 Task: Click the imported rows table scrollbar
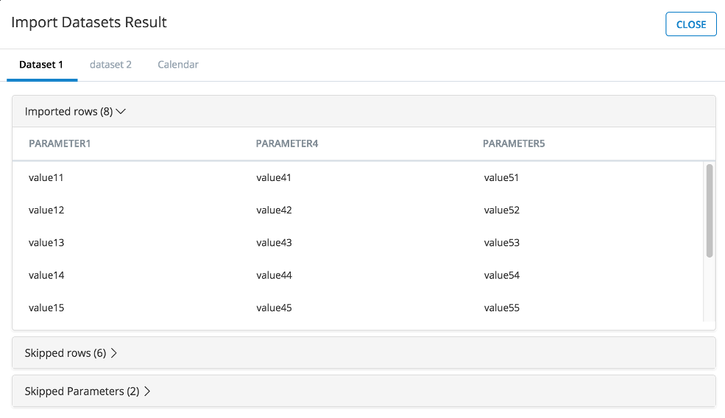tap(710, 210)
